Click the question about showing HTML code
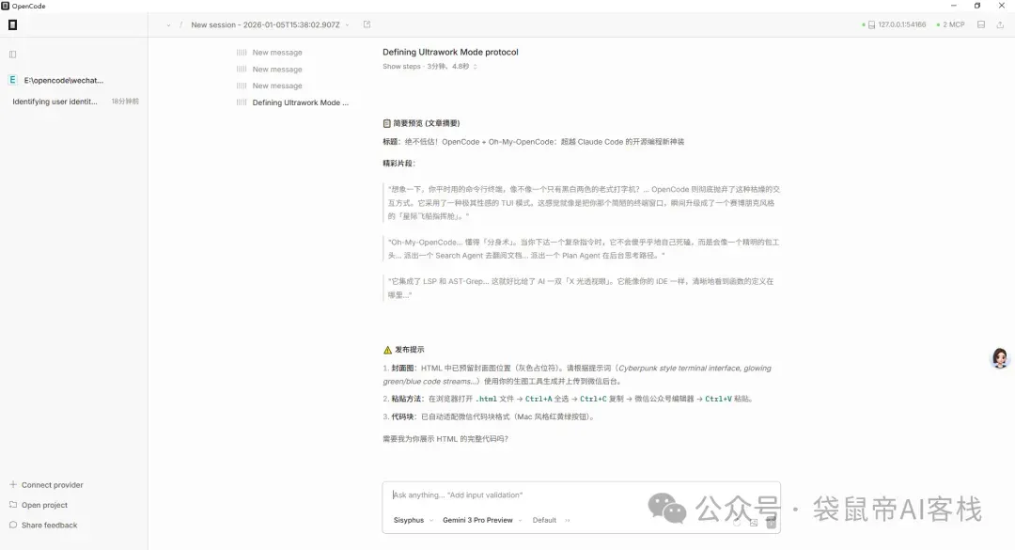This screenshot has width=1015, height=550. pyautogui.click(x=445, y=438)
